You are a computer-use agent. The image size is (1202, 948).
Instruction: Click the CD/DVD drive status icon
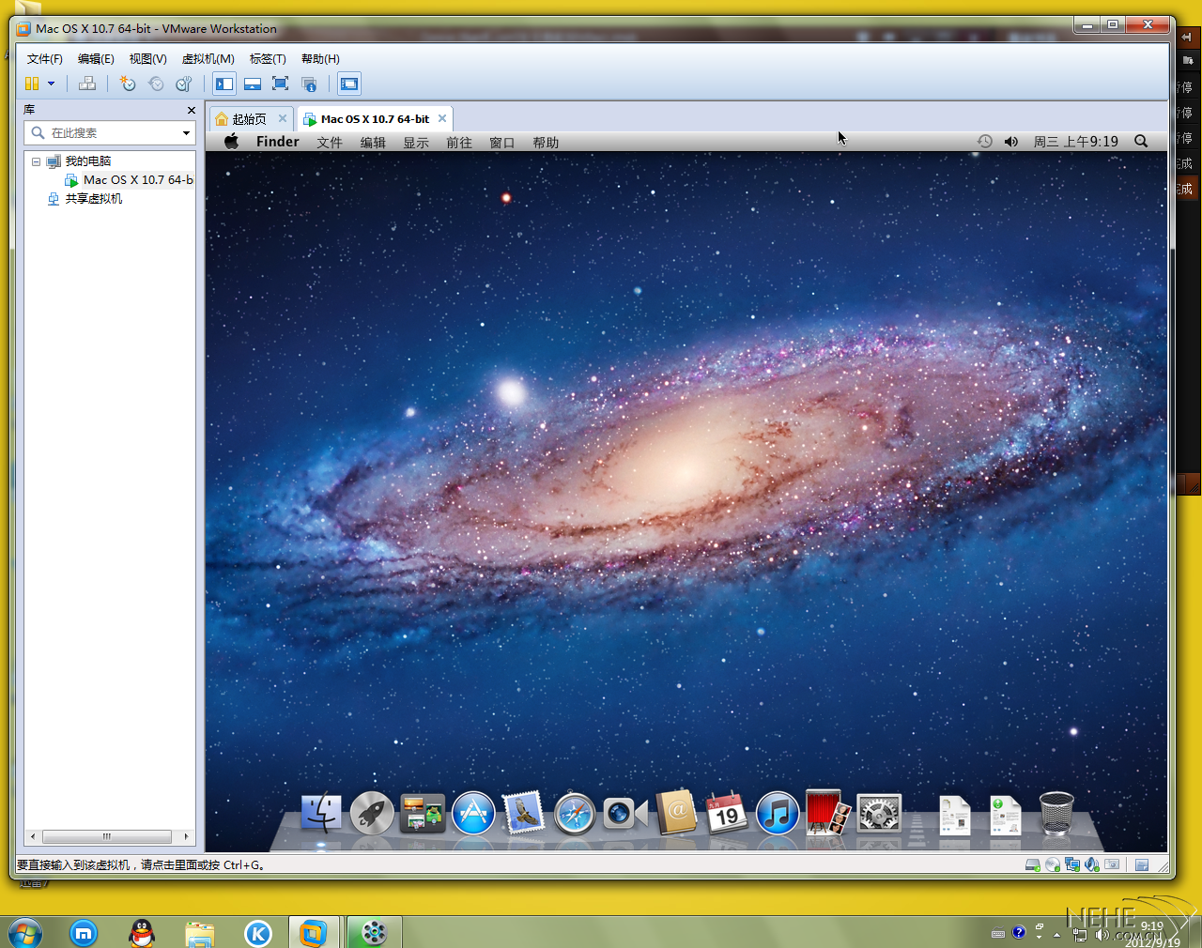(x=1053, y=864)
